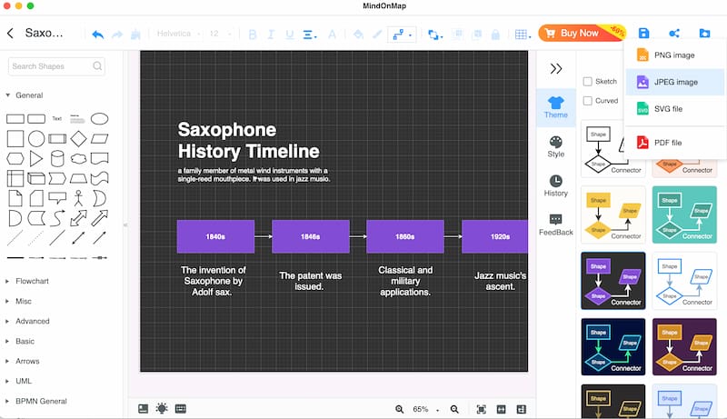The height and width of the screenshot is (419, 727).
Task: Toggle bold text formatting
Action: [253, 35]
